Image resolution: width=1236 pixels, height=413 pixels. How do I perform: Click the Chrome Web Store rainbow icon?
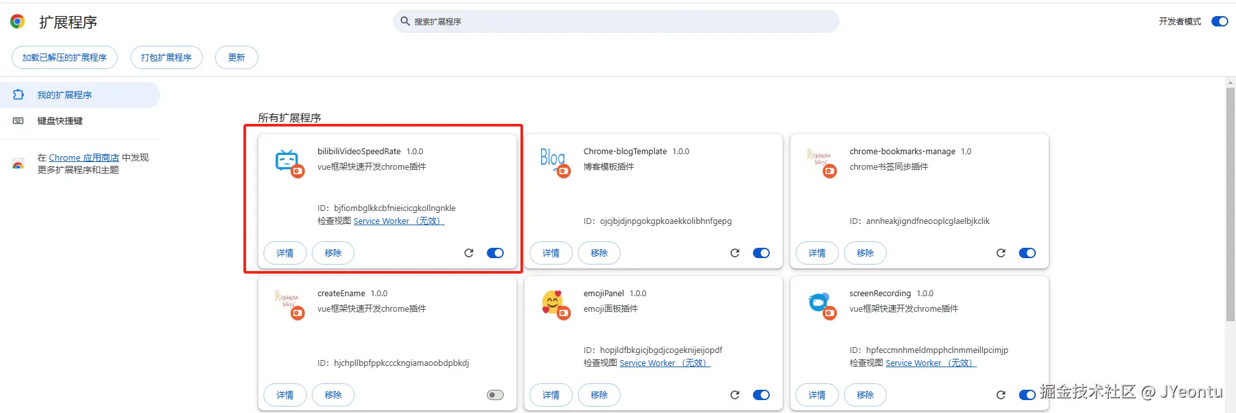point(18,164)
